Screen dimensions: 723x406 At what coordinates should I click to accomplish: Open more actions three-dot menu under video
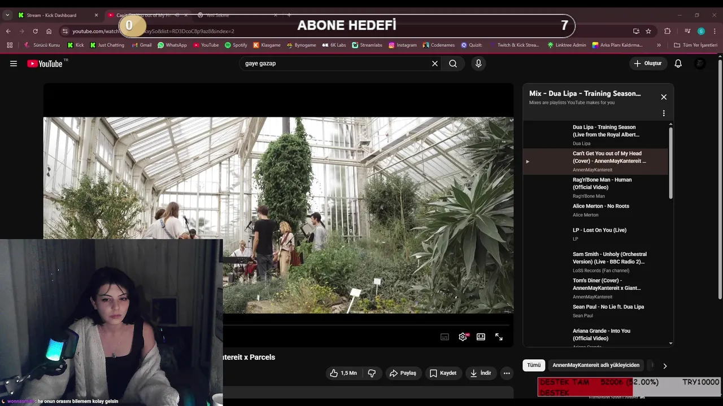point(507,373)
